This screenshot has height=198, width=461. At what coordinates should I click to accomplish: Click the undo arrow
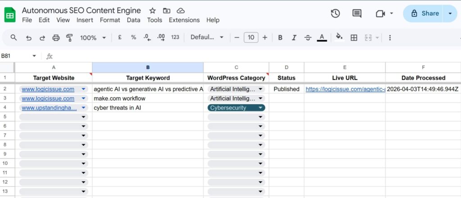pyautogui.click(x=28, y=38)
